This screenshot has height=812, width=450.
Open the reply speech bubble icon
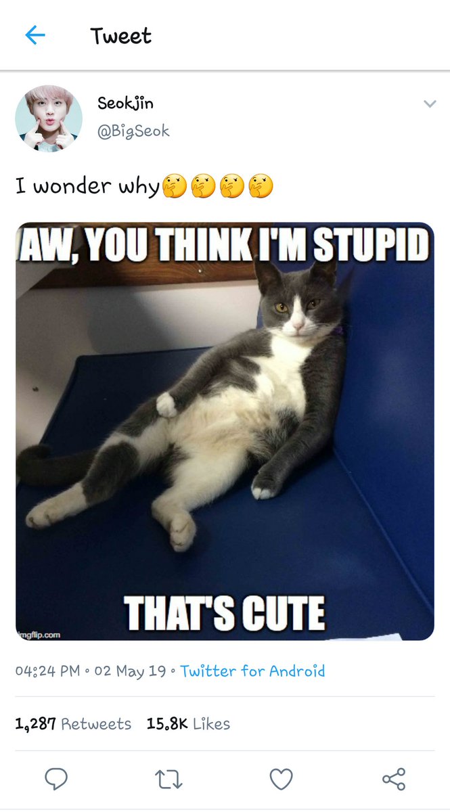[56, 780]
